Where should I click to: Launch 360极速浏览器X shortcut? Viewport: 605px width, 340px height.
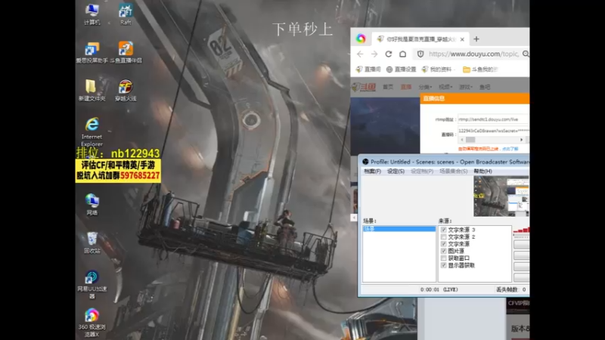pyautogui.click(x=92, y=323)
